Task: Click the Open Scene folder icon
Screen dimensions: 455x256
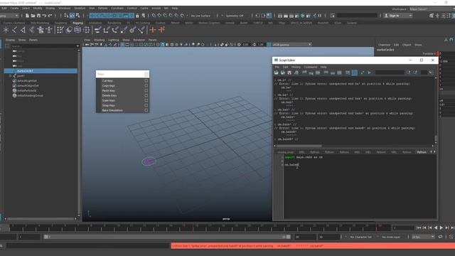Action: (33, 16)
